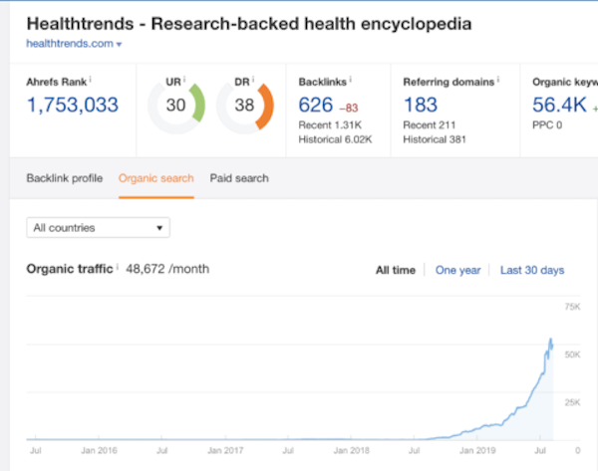
Task: Click the 25K axis label
Action: [572, 402]
